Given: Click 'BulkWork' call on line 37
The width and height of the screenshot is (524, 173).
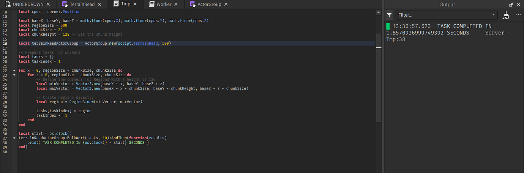Looking at the screenshot, I should tap(76, 138).
